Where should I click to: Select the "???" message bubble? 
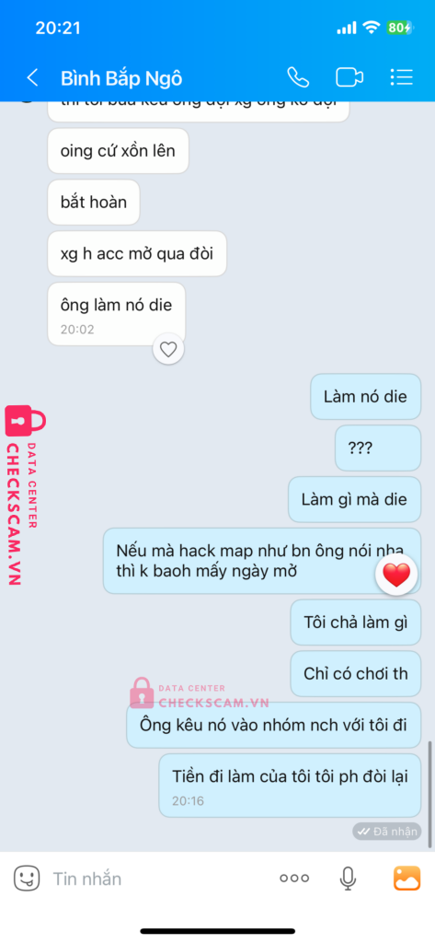[x=378, y=448]
